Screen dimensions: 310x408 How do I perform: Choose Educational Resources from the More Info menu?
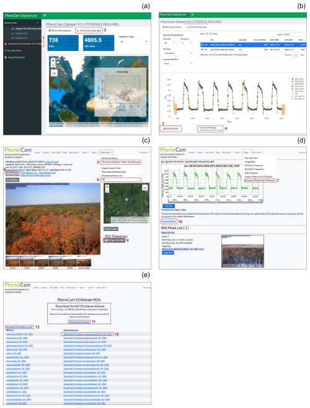pyautogui.click(x=112, y=176)
